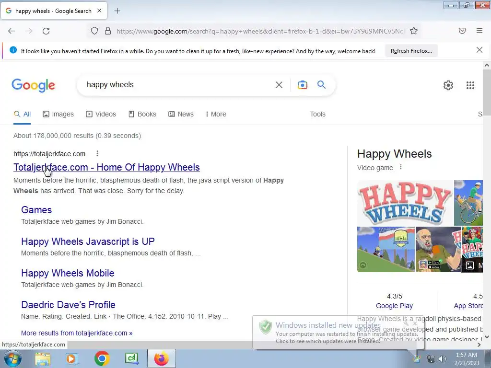Launch Windows Explorer from taskbar

43,358
